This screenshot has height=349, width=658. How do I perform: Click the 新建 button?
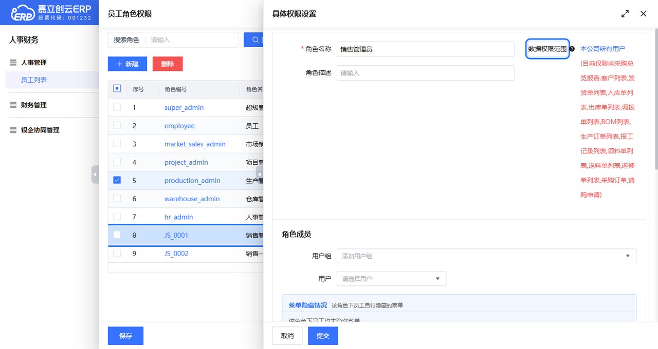point(127,64)
